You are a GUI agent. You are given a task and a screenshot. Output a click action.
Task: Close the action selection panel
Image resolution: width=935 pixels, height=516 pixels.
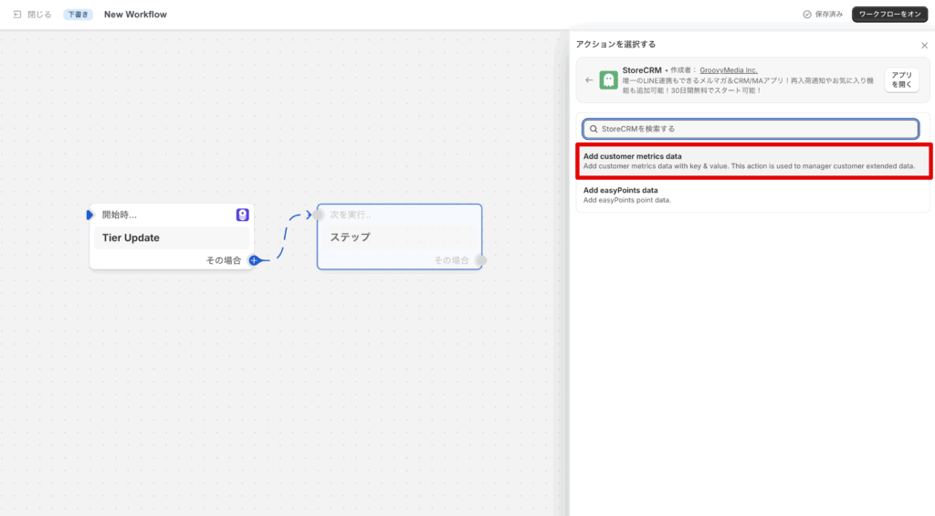click(924, 46)
